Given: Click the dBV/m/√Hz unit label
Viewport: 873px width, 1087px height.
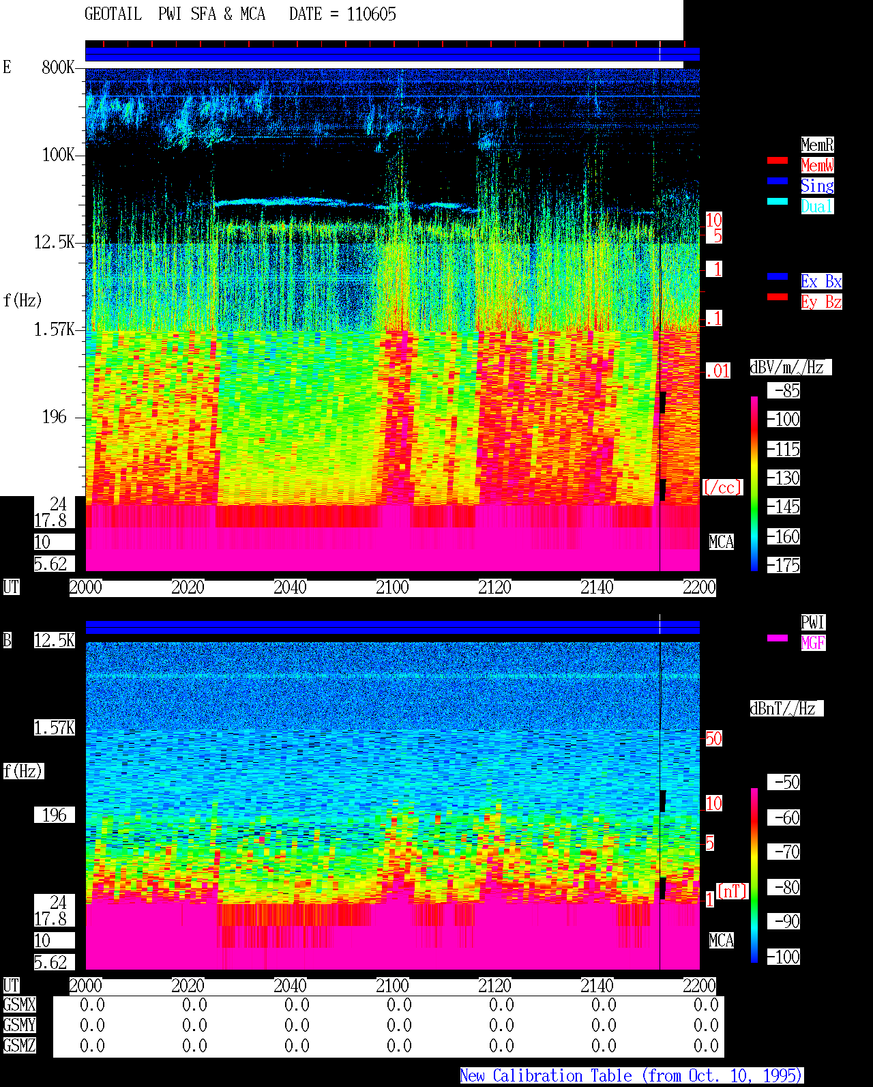Looking at the screenshot, I should tap(790, 367).
